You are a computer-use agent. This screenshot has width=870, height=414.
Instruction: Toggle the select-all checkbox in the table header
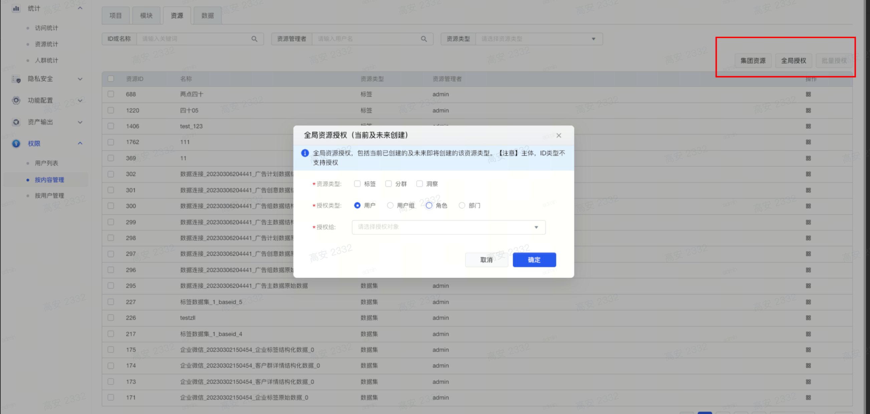[111, 79]
